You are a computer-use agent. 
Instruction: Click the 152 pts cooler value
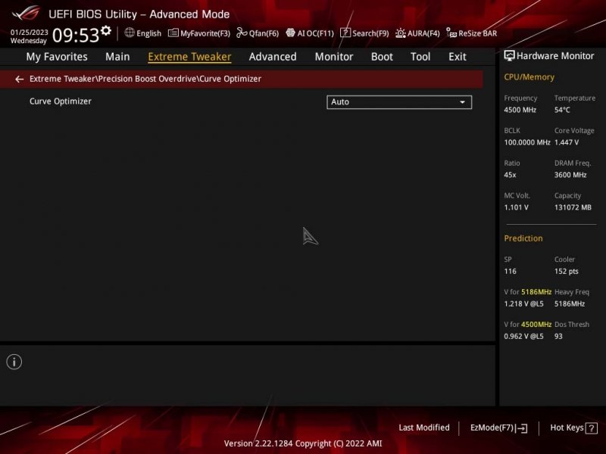point(566,272)
